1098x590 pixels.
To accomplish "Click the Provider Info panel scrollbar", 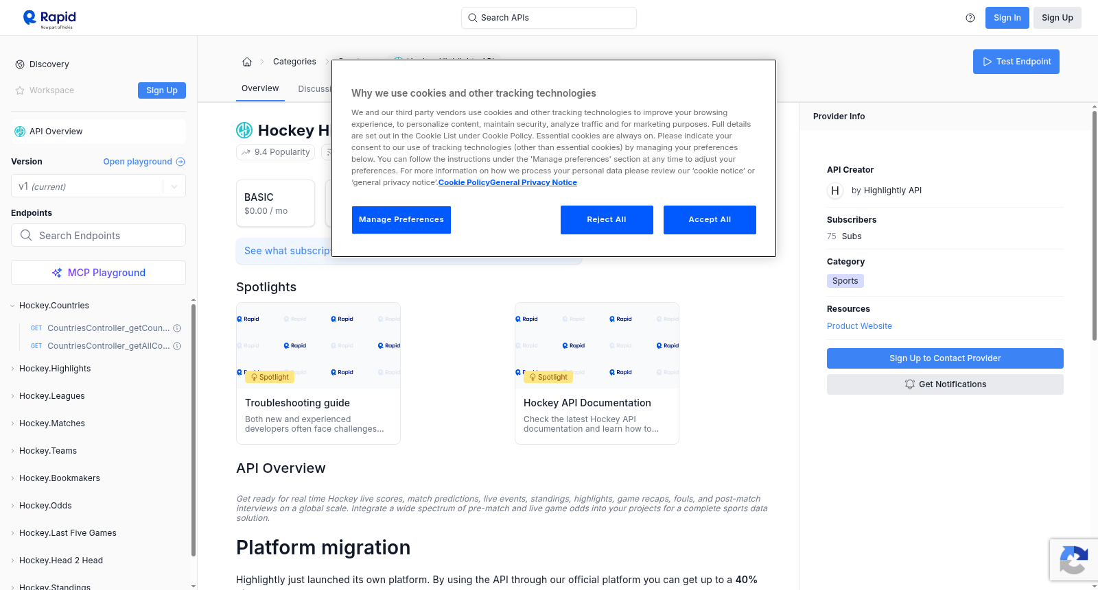I will click(1094, 226).
